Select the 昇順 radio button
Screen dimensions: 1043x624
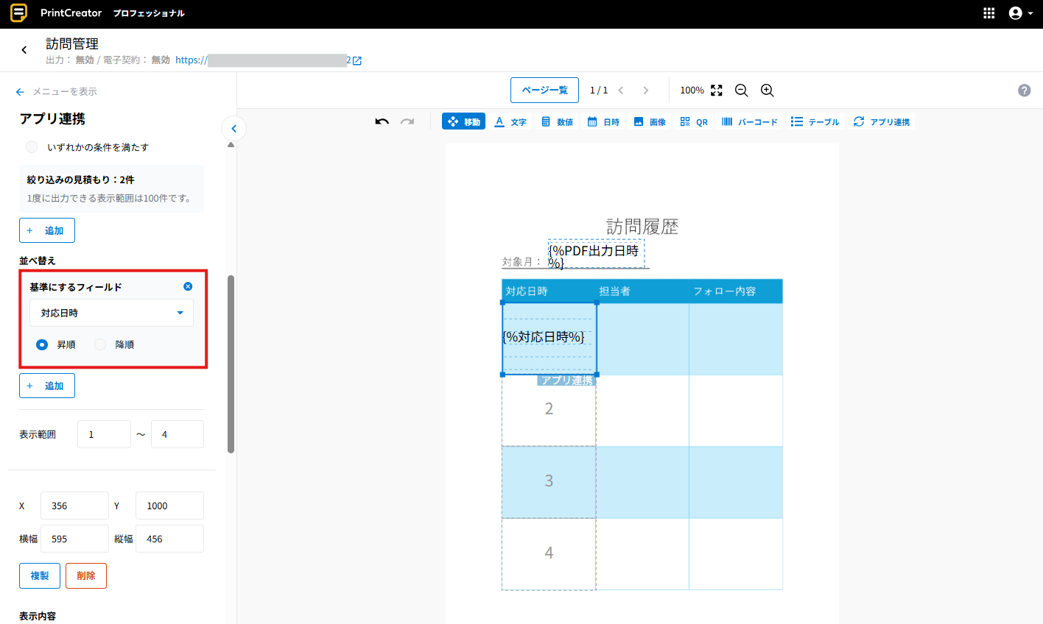[42, 344]
